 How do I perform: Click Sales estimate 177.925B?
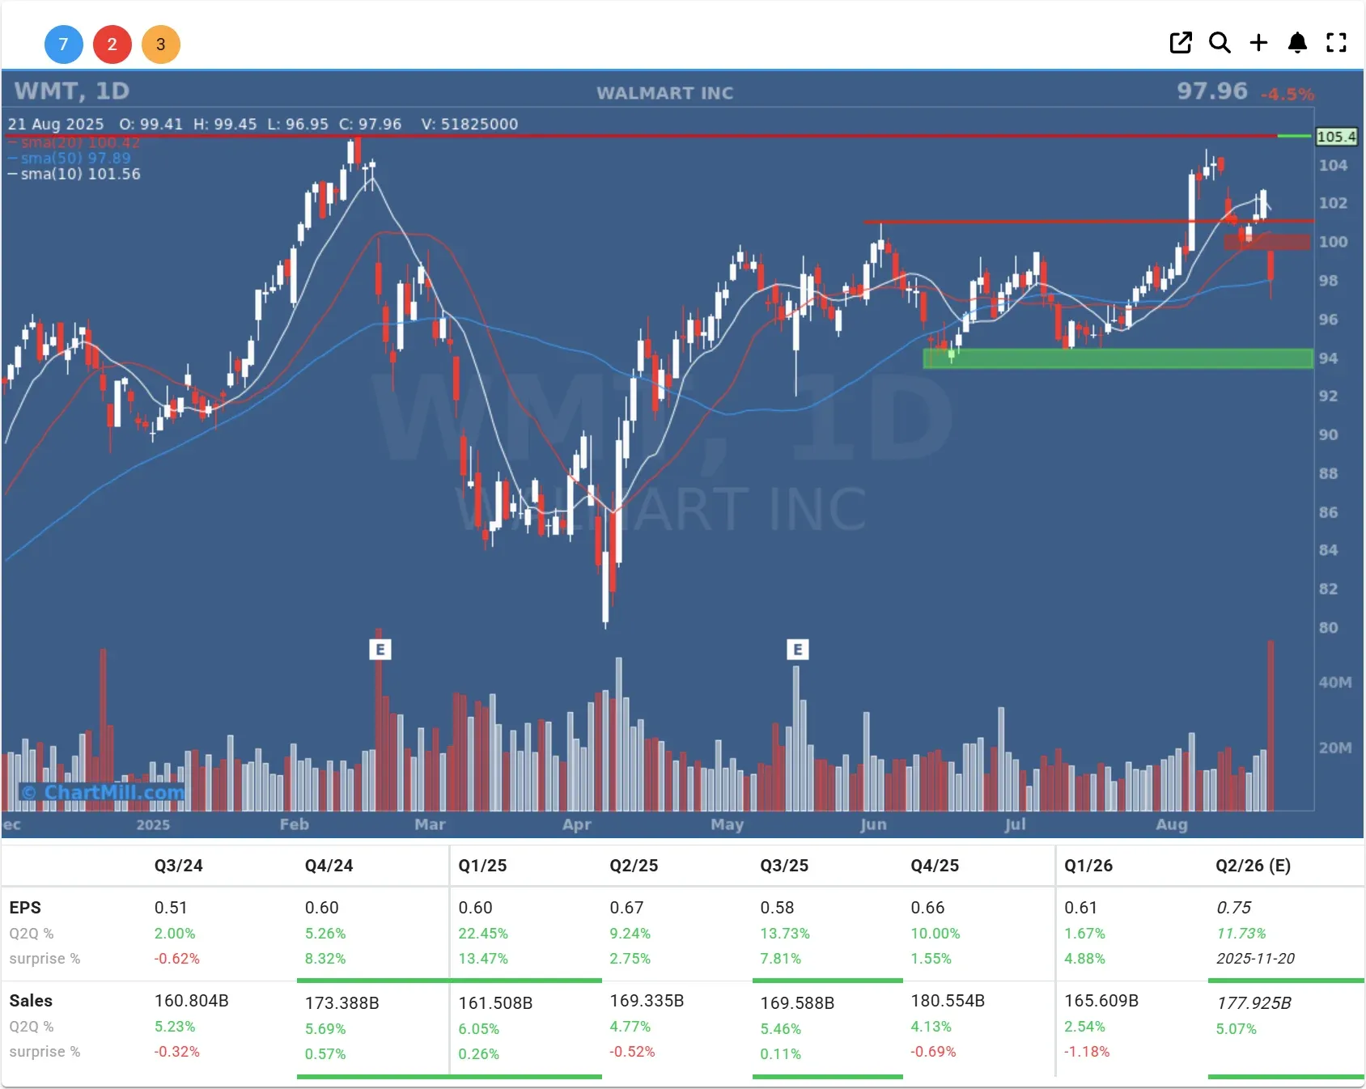tap(1254, 1003)
